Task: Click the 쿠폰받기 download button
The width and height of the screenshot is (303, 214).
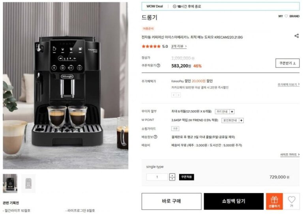Action: pos(287,63)
